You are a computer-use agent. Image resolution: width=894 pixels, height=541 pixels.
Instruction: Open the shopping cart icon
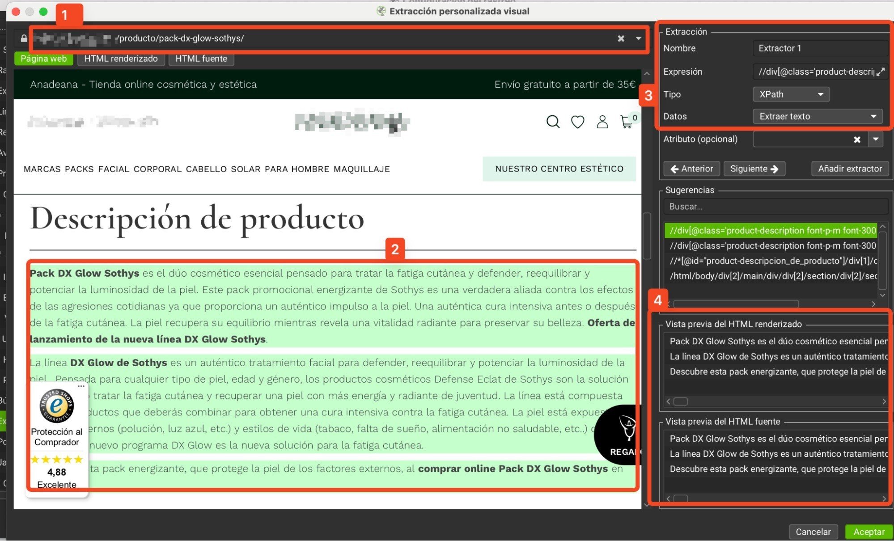[628, 121]
